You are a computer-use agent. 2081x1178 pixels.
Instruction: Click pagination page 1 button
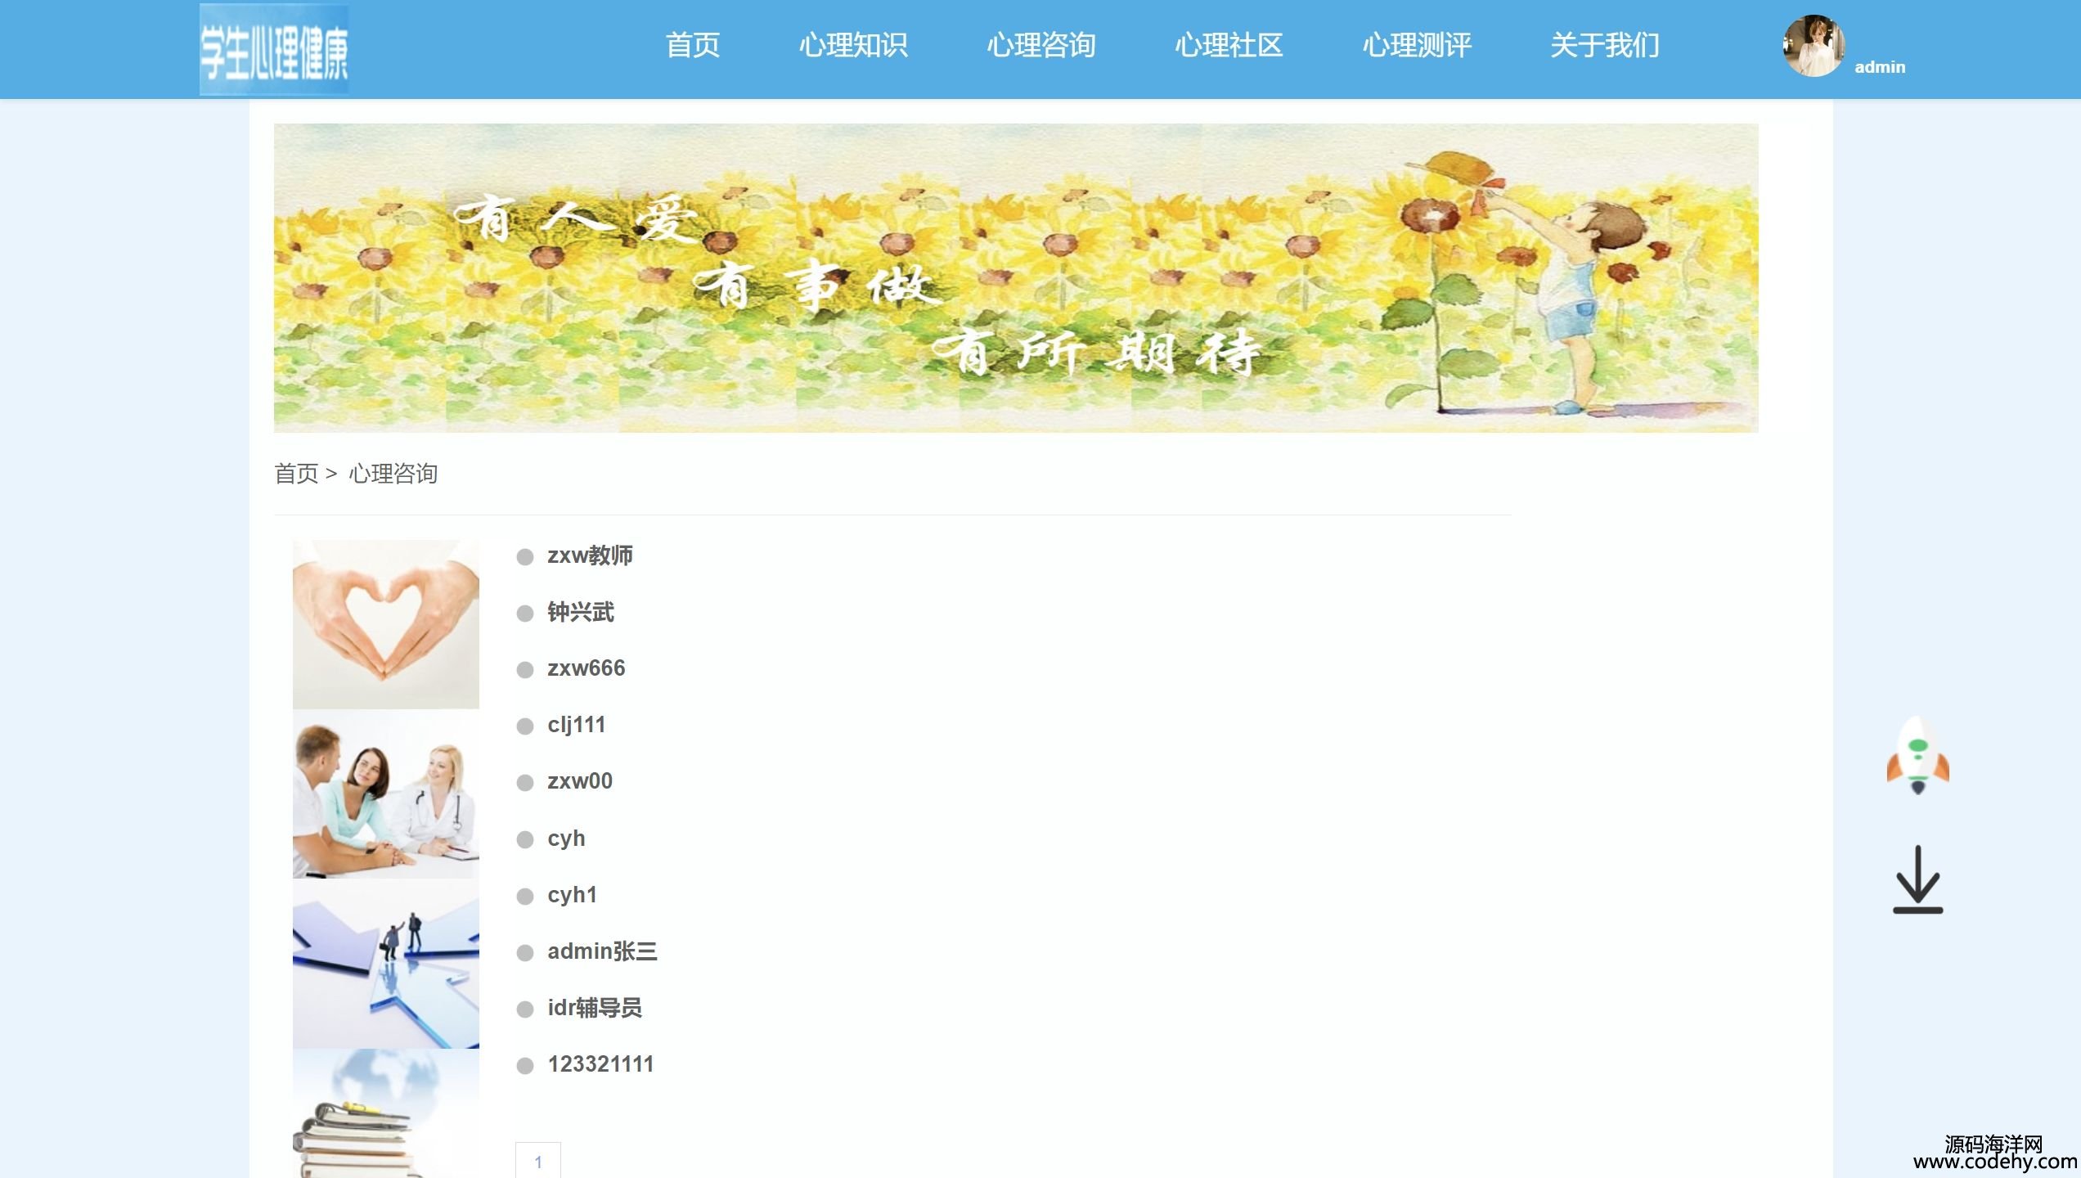coord(538,1160)
